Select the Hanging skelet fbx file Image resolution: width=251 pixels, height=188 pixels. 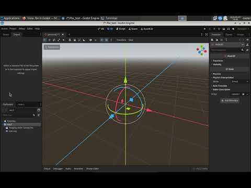21,128
